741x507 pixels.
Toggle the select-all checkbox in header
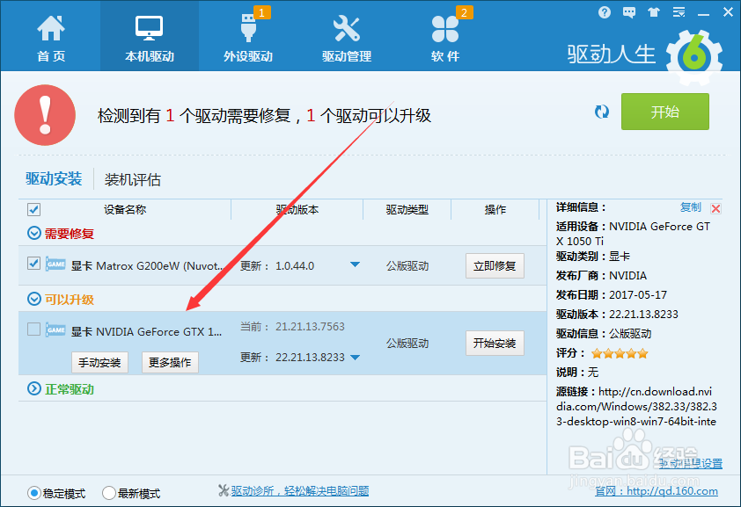pyautogui.click(x=33, y=209)
